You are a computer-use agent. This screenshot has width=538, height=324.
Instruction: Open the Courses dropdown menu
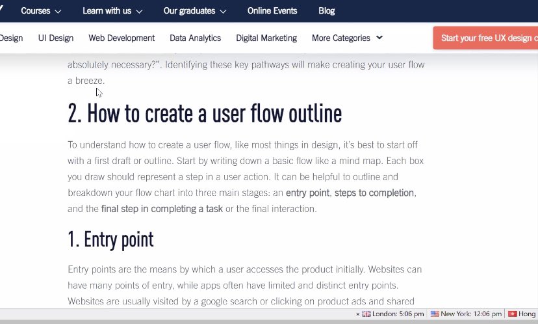point(41,11)
